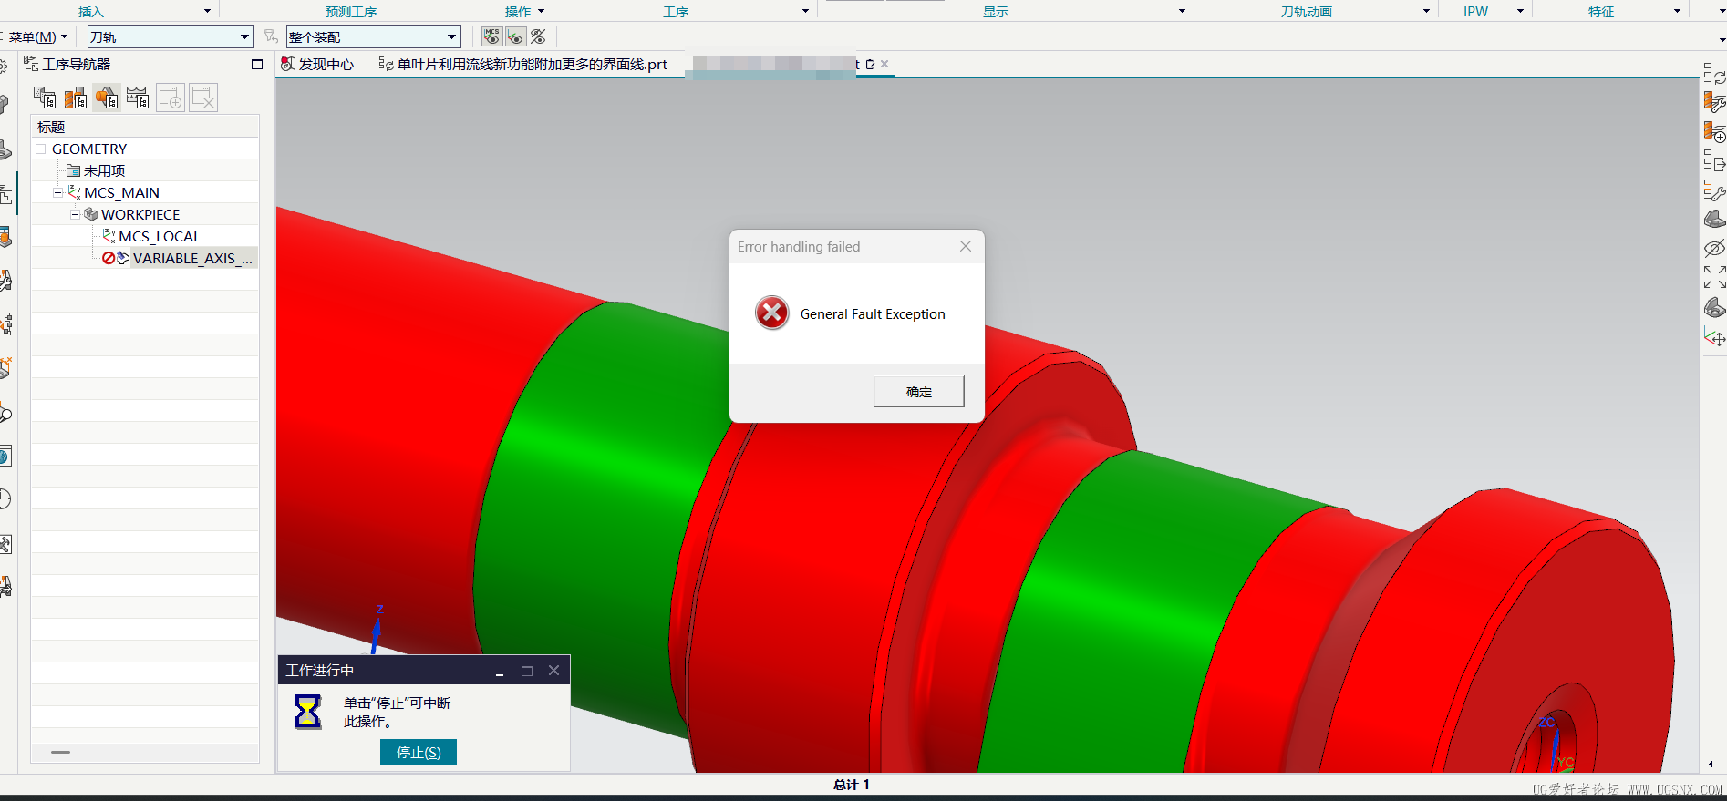Image resolution: width=1727 pixels, height=801 pixels.
Task: Switch to Program Order view icon
Action: click(x=45, y=98)
